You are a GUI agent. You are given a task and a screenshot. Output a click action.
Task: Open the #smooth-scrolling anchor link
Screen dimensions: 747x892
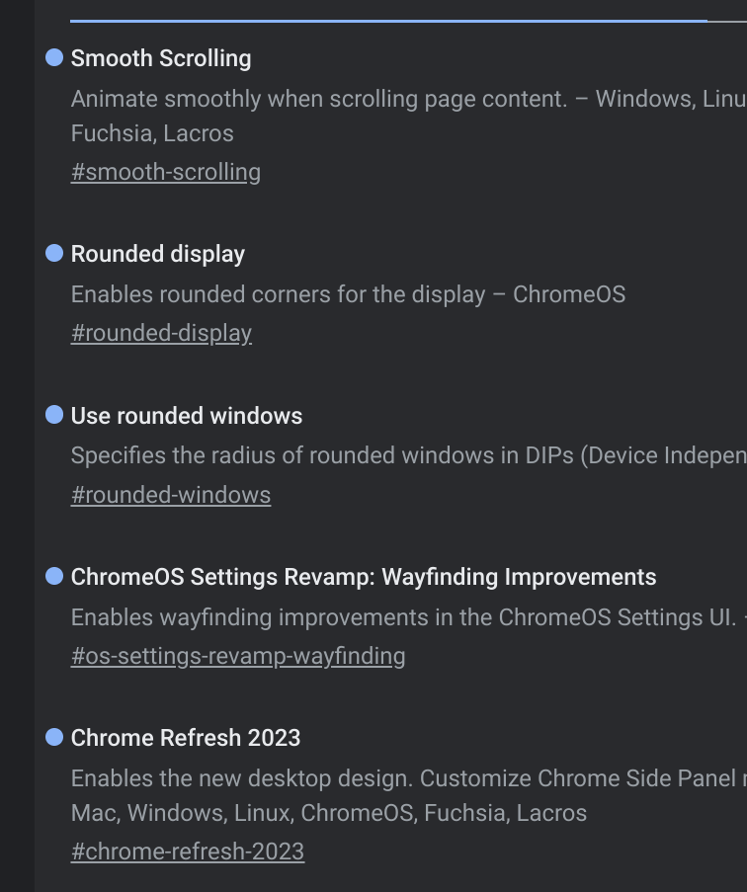[x=165, y=172]
